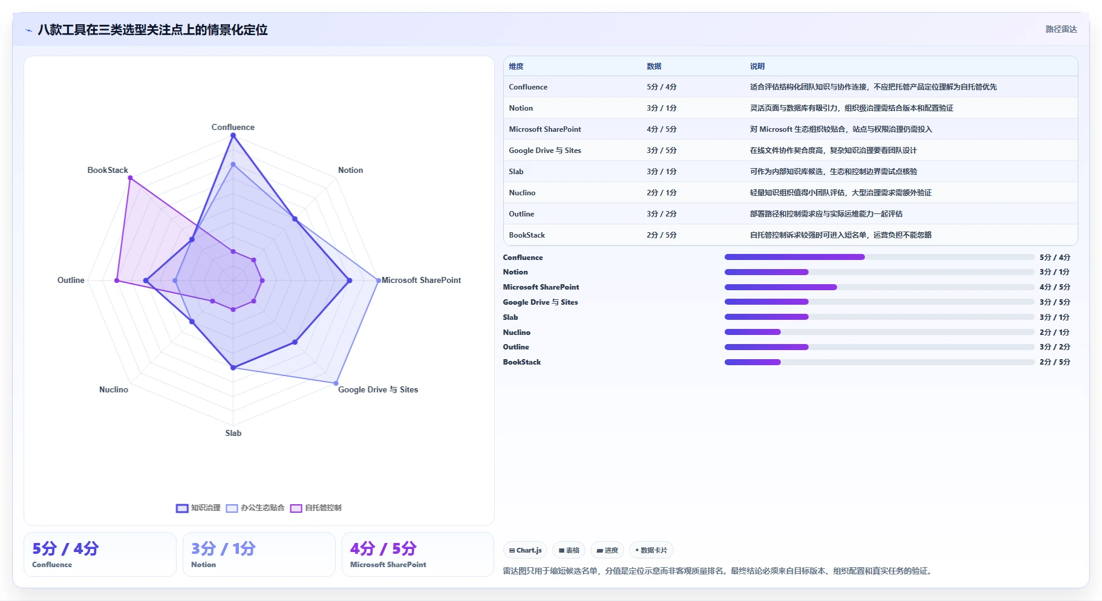Image resolution: width=1102 pixels, height=601 pixels.
Task: Click Confluence description text in 说明 column
Action: pyautogui.click(x=873, y=87)
